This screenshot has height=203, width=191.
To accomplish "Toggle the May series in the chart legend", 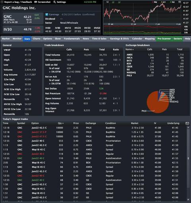I will 155,2.
